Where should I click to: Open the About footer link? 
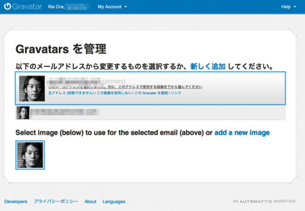(90, 201)
